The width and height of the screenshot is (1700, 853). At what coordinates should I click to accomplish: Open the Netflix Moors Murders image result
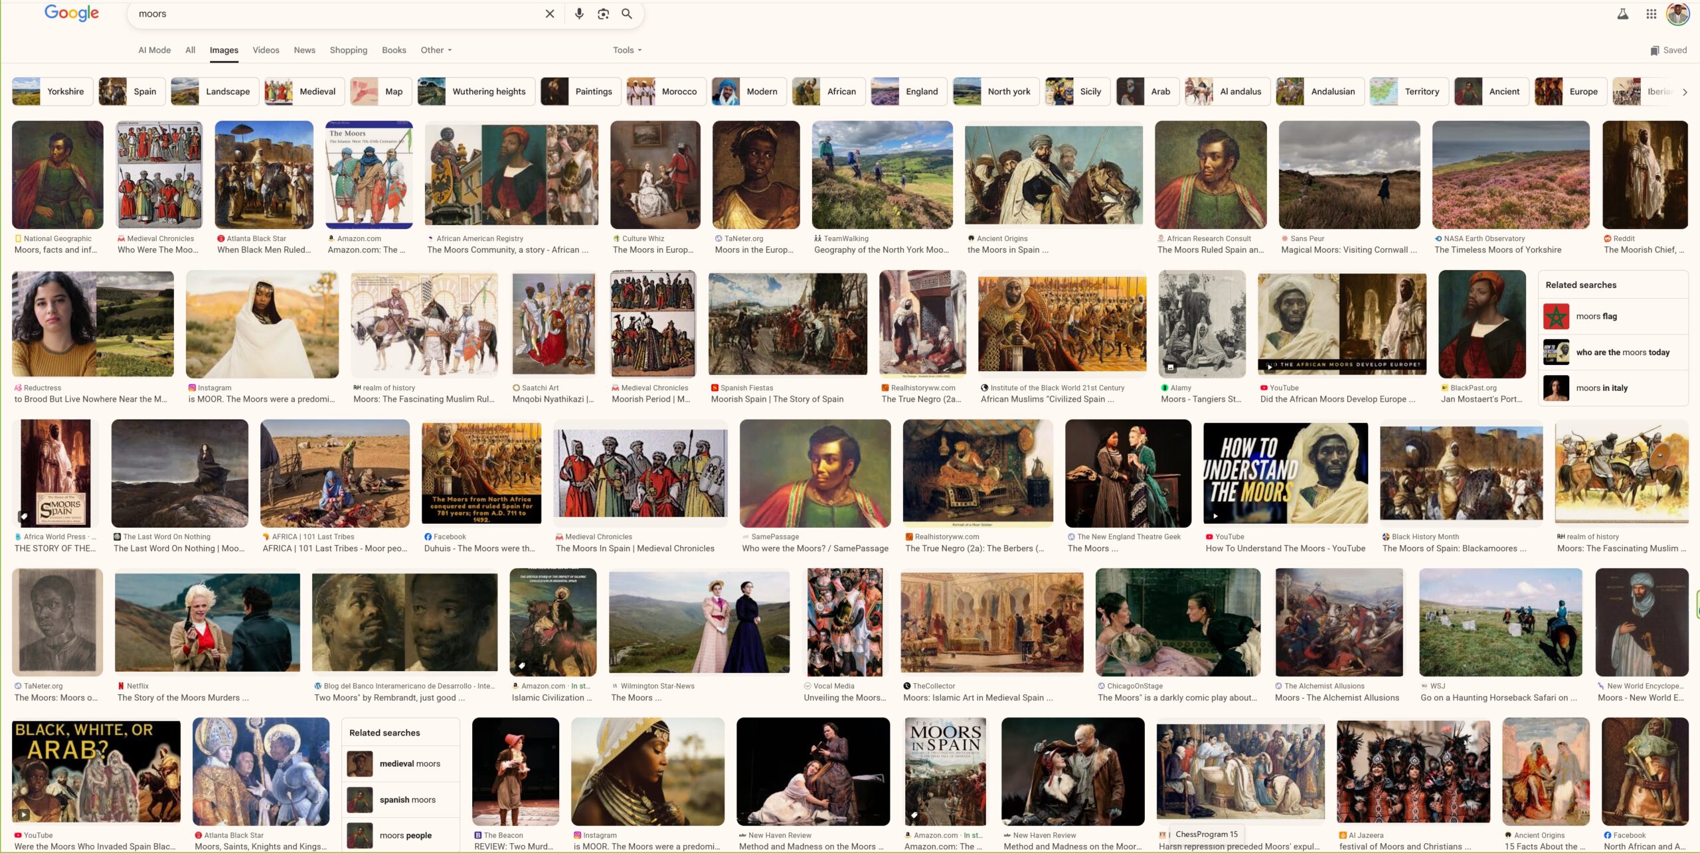tap(207, 623)
